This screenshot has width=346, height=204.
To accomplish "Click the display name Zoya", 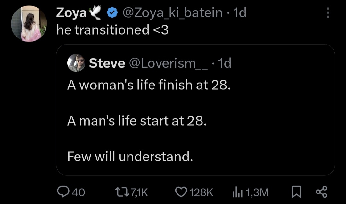I will pyautogui.click(x=71, y=13).
